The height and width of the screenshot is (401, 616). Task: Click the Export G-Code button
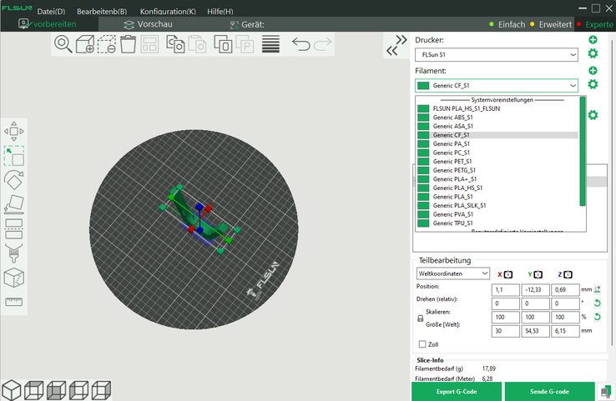[x=457, y=391]
